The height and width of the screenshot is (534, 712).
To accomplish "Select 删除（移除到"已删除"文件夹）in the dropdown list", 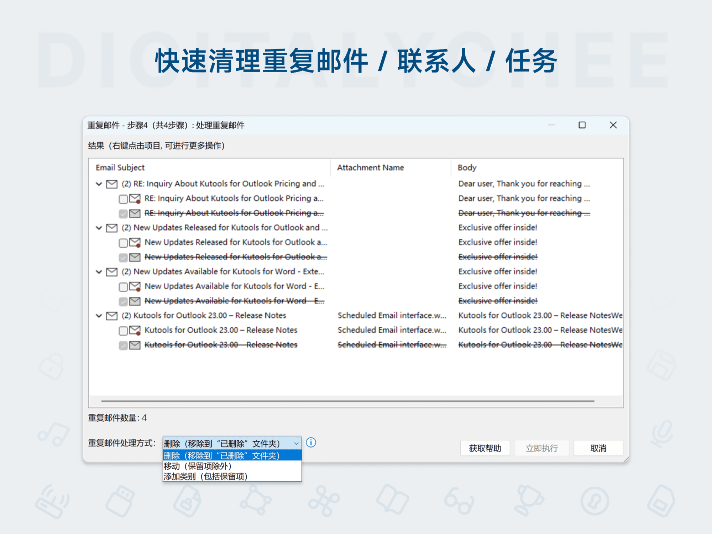I will click(x=232, y=455).
